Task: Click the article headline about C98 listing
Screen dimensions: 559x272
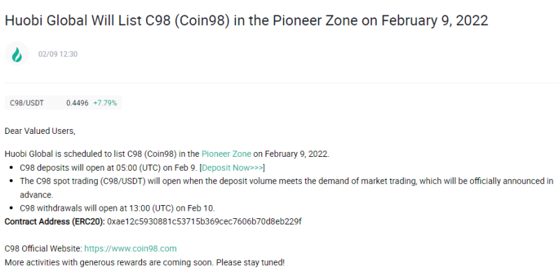Action: [247, 21]
